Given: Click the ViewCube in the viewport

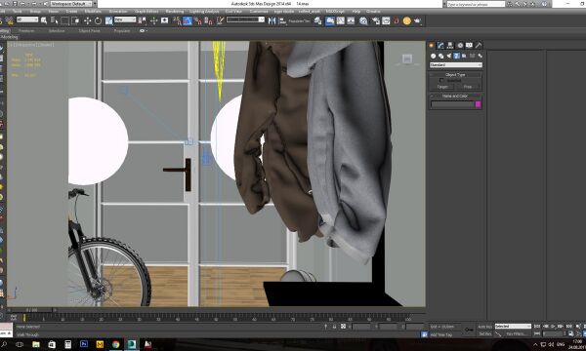Looking at the screenshot, I should tap(407, 59).
